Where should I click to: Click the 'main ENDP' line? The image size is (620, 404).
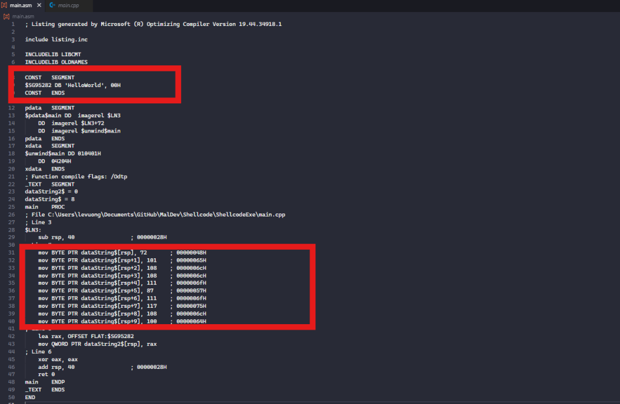tap(45, 382)
